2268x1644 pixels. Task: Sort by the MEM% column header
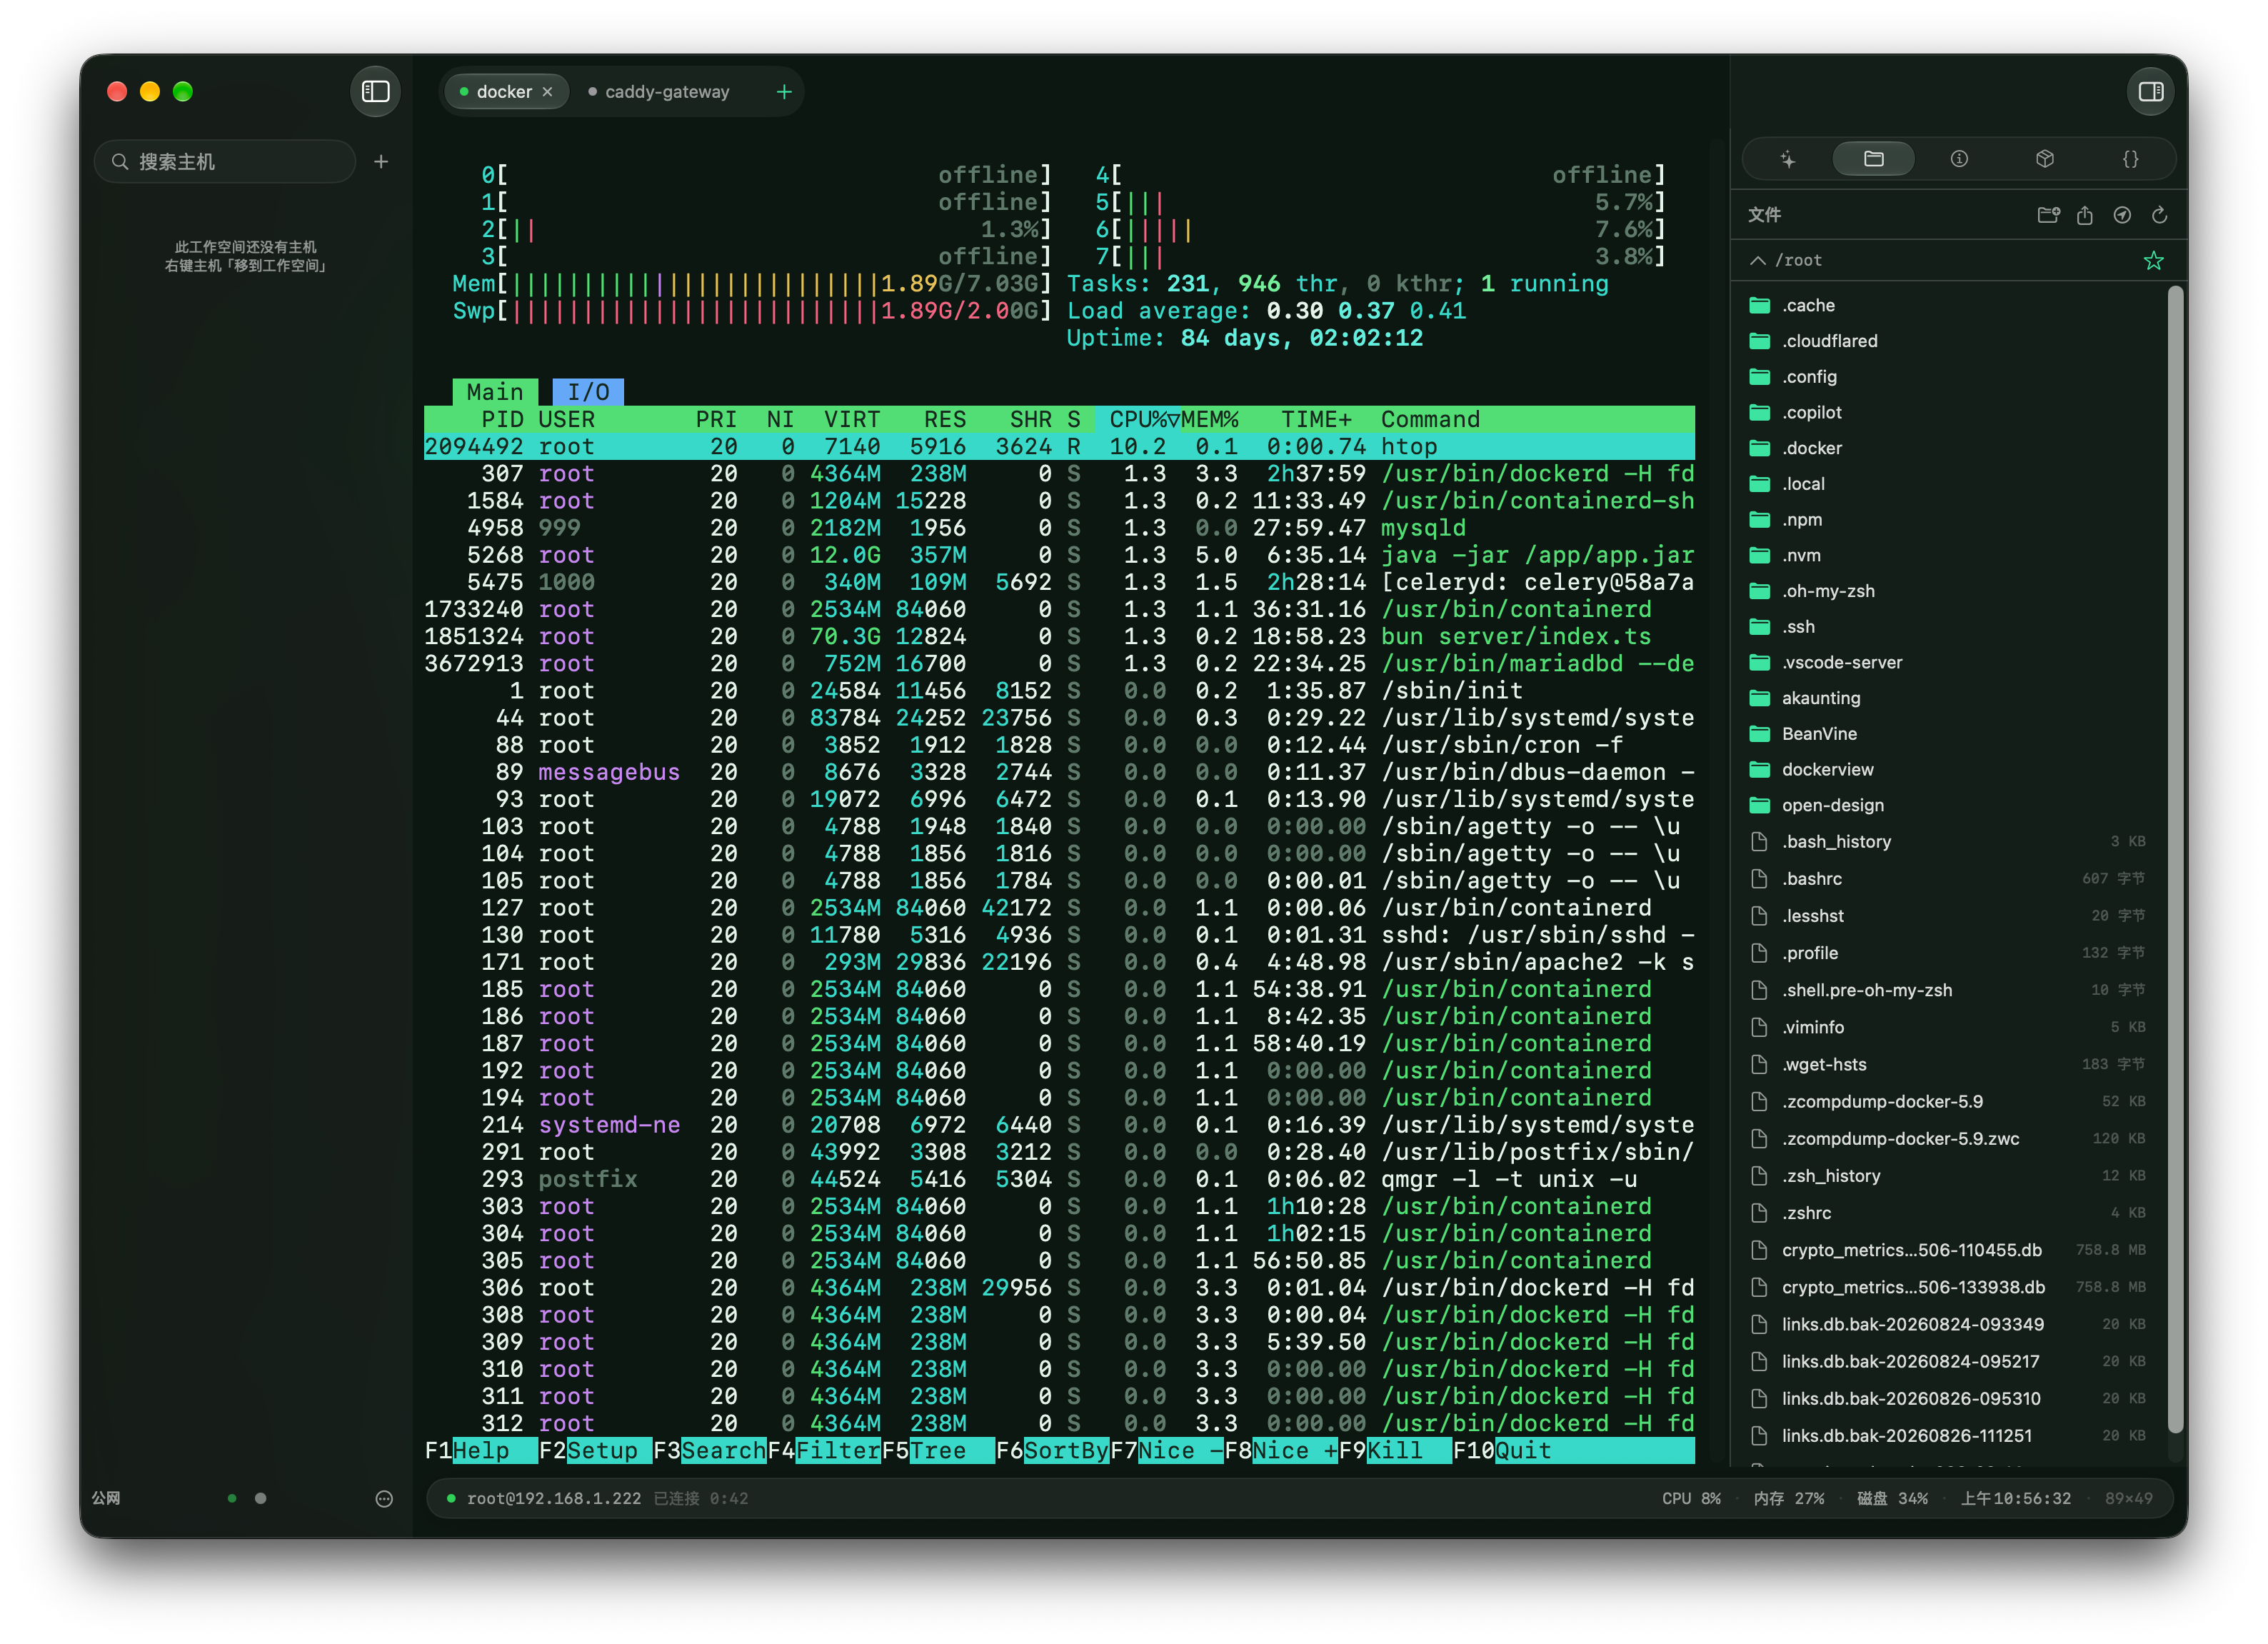point(1210,420)
